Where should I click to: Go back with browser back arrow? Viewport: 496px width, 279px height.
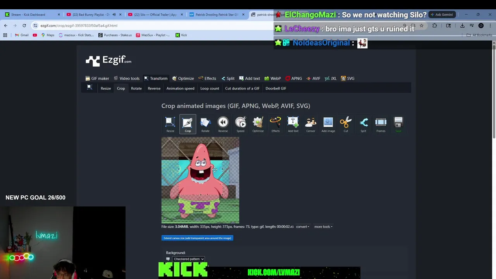5,26
